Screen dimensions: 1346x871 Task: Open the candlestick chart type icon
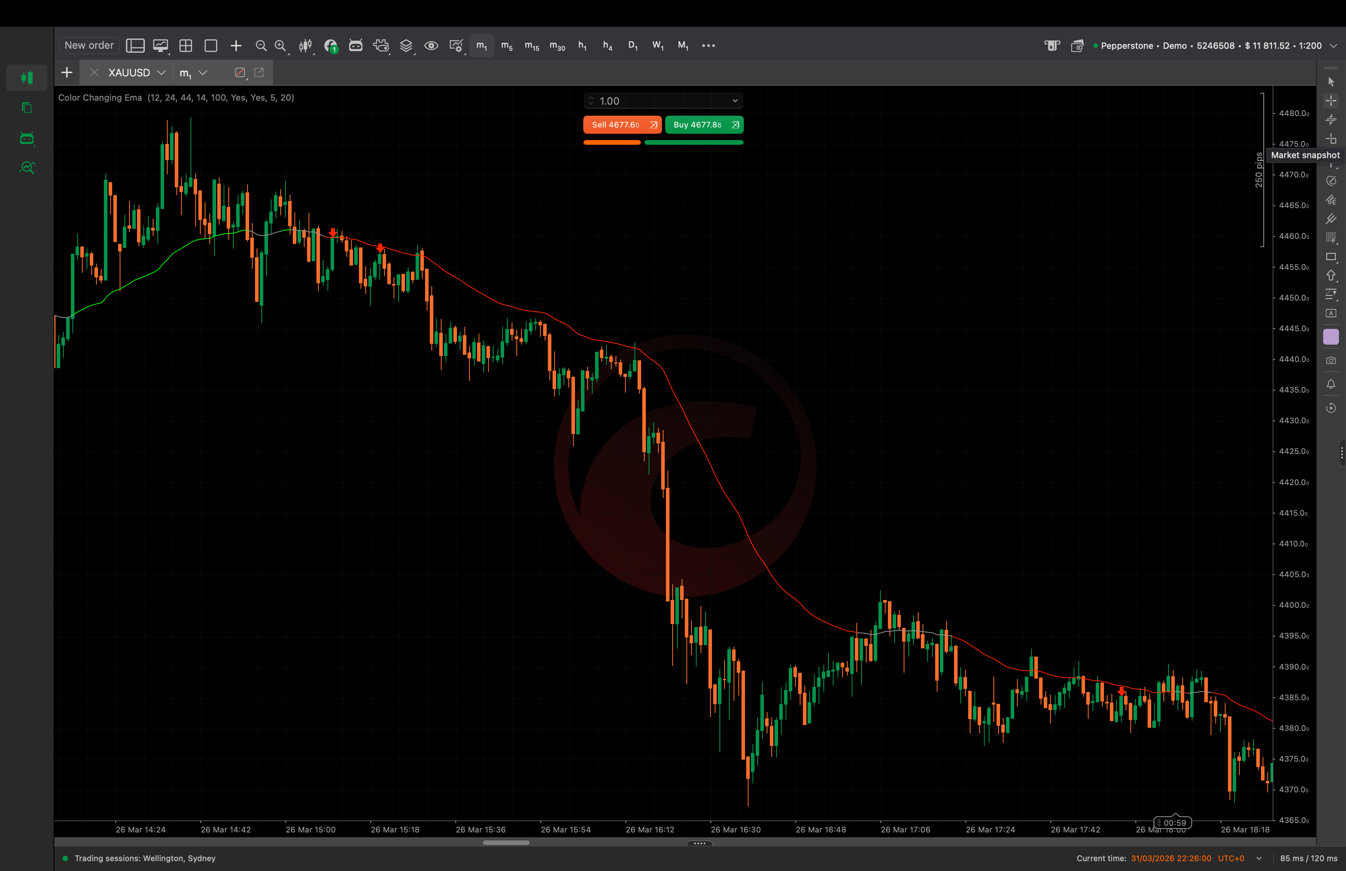tap(305, 46)
